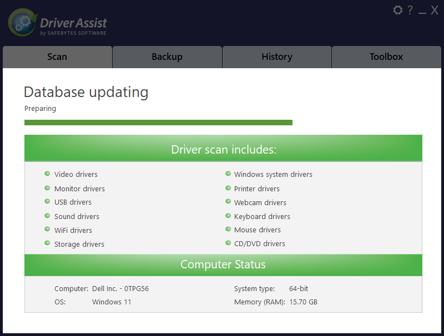The image size is (444, 336).
Task: Toggle the Mouse drivers status dot
Action: point(228,229)
